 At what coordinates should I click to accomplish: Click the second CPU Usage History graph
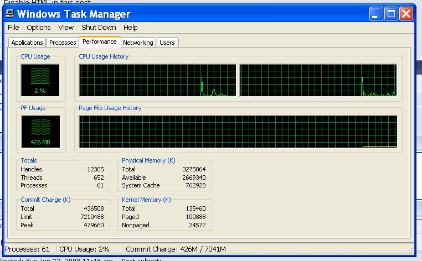(318, 81)
